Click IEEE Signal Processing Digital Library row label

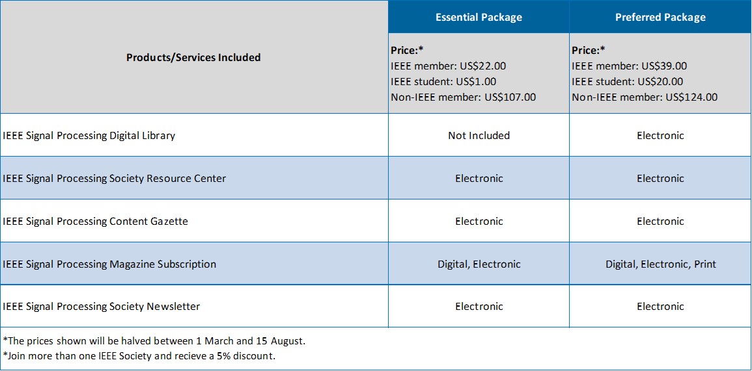89,136
